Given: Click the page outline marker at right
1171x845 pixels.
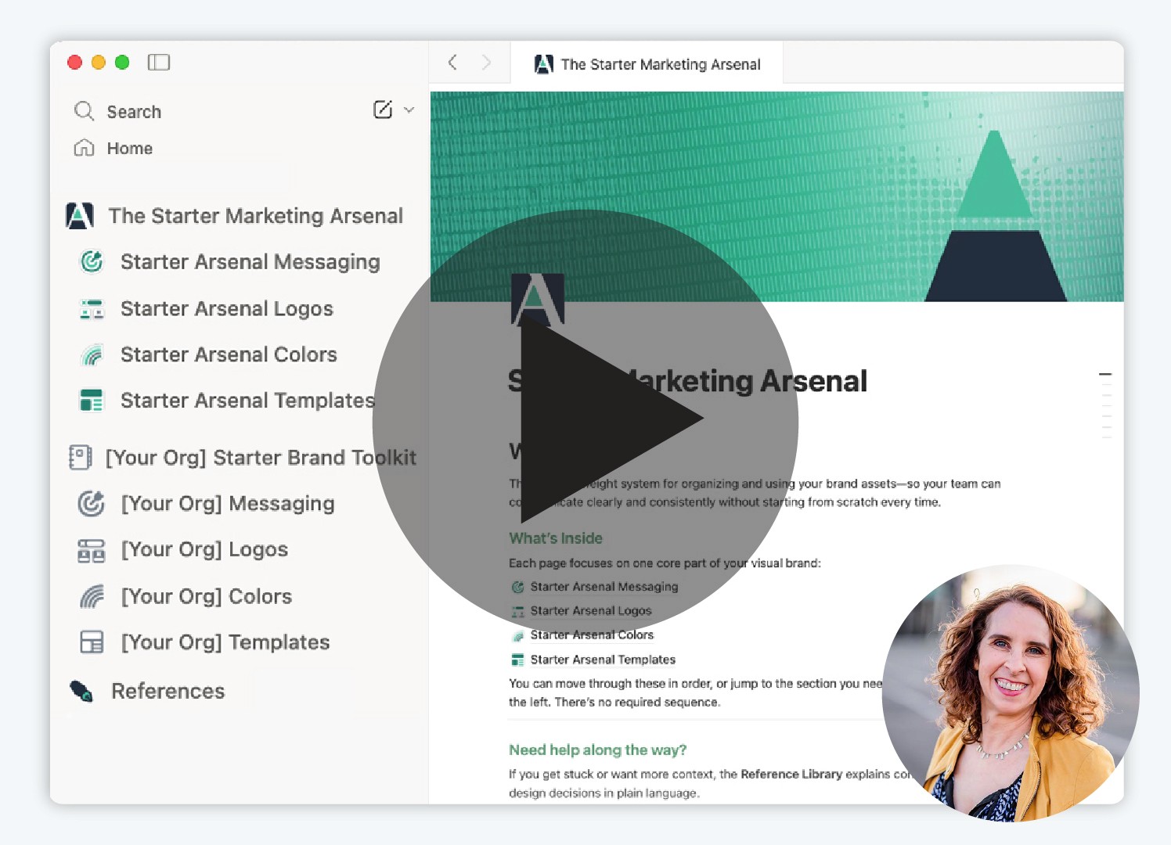Looking at the screenshot, I should [x=1105, y=375].
